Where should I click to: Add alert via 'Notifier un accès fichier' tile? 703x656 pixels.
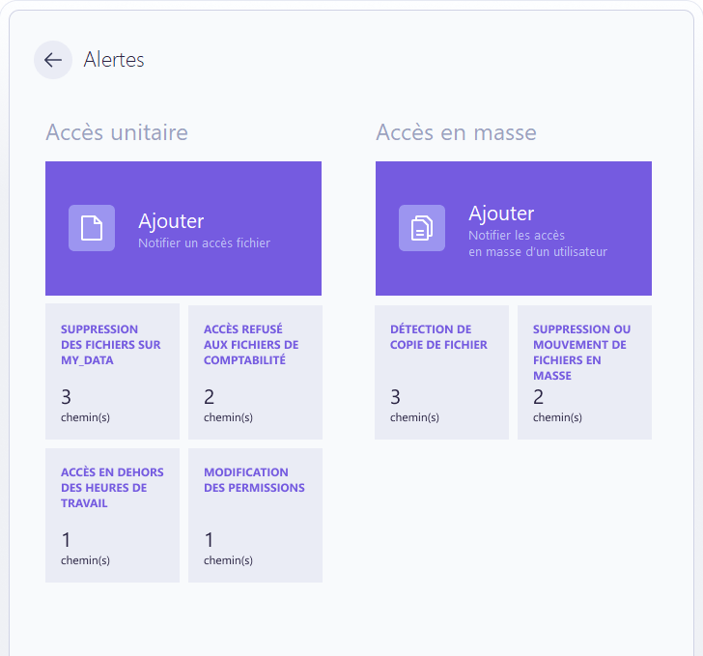(x=183, y=228)
